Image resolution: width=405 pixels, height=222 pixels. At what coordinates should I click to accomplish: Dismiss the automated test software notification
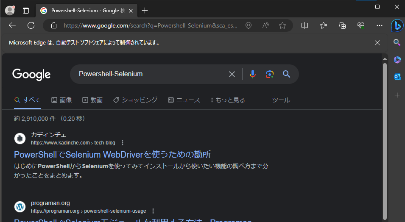pyautogui.click(x=377, y=43)
